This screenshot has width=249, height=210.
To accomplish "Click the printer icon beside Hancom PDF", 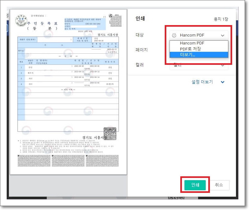I will (x=174, y=35).
